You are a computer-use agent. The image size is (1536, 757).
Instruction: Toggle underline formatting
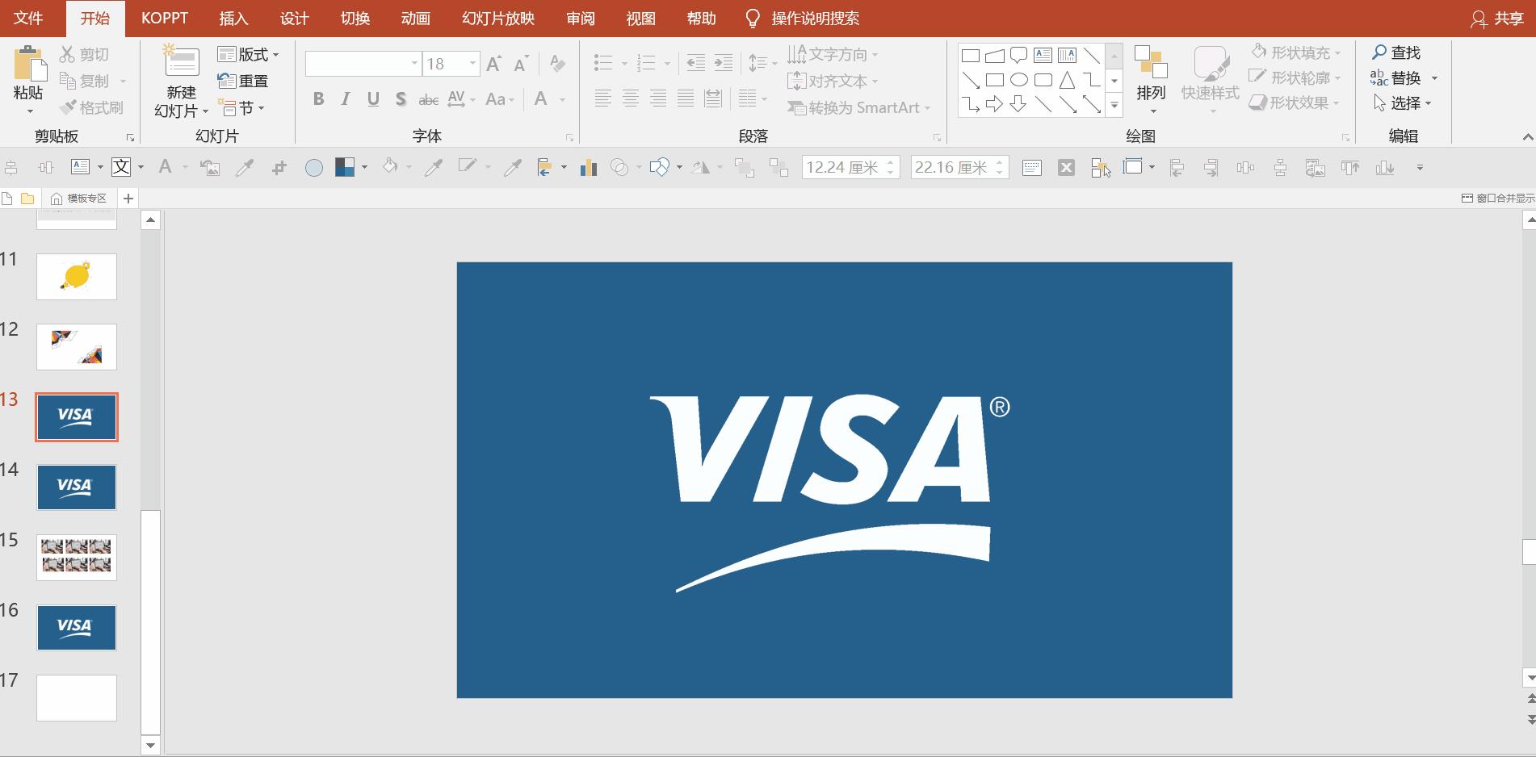point(373,99)
